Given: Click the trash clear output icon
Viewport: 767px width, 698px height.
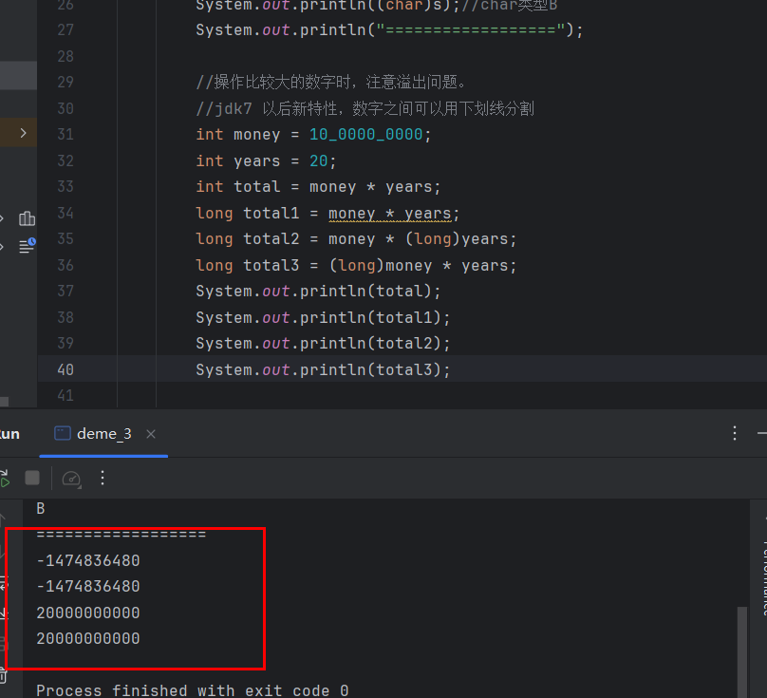Looking at the screenshot, I should 3,676.
